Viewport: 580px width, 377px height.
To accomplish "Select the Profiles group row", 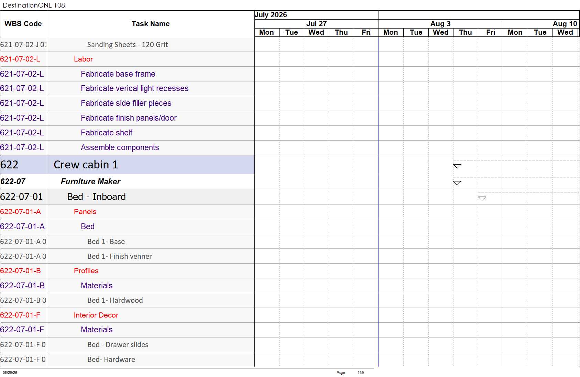I will [127, 271].
